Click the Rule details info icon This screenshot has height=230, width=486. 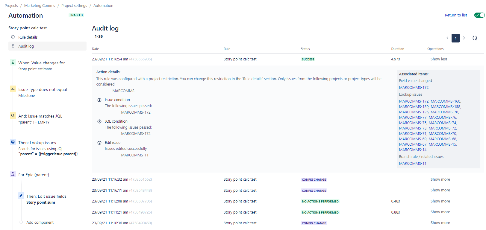[x=13, y=37]
